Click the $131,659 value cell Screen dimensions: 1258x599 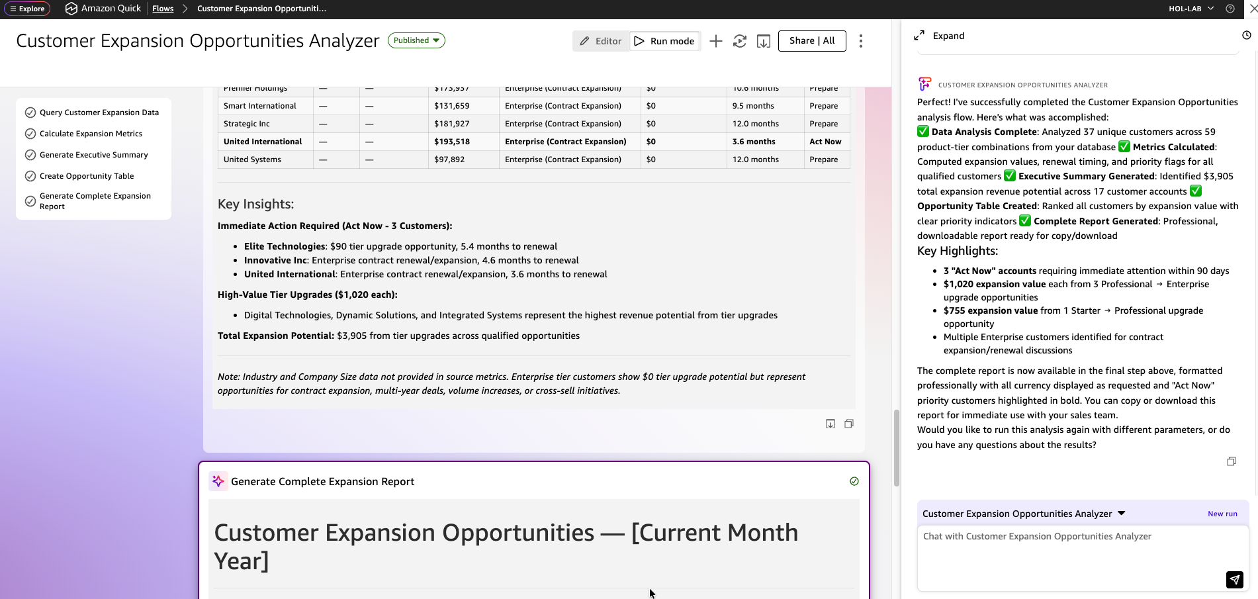click(463, 106)
